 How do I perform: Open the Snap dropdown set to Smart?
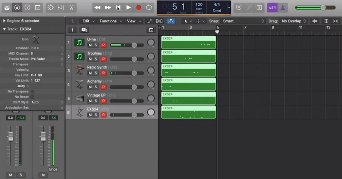[243, 21]
